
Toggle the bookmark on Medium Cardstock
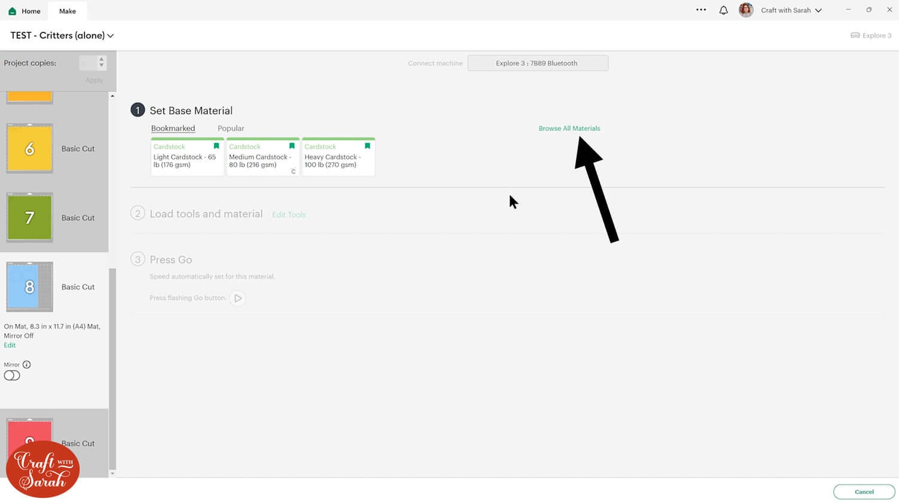click(x=292, y=146)
